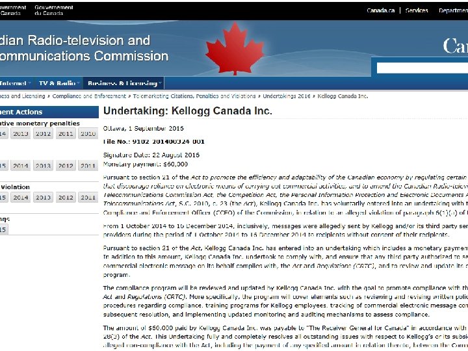The height and width of the screenshot is (351, 468).
Task: Click the Government of Canada signature
Action: 37,11
